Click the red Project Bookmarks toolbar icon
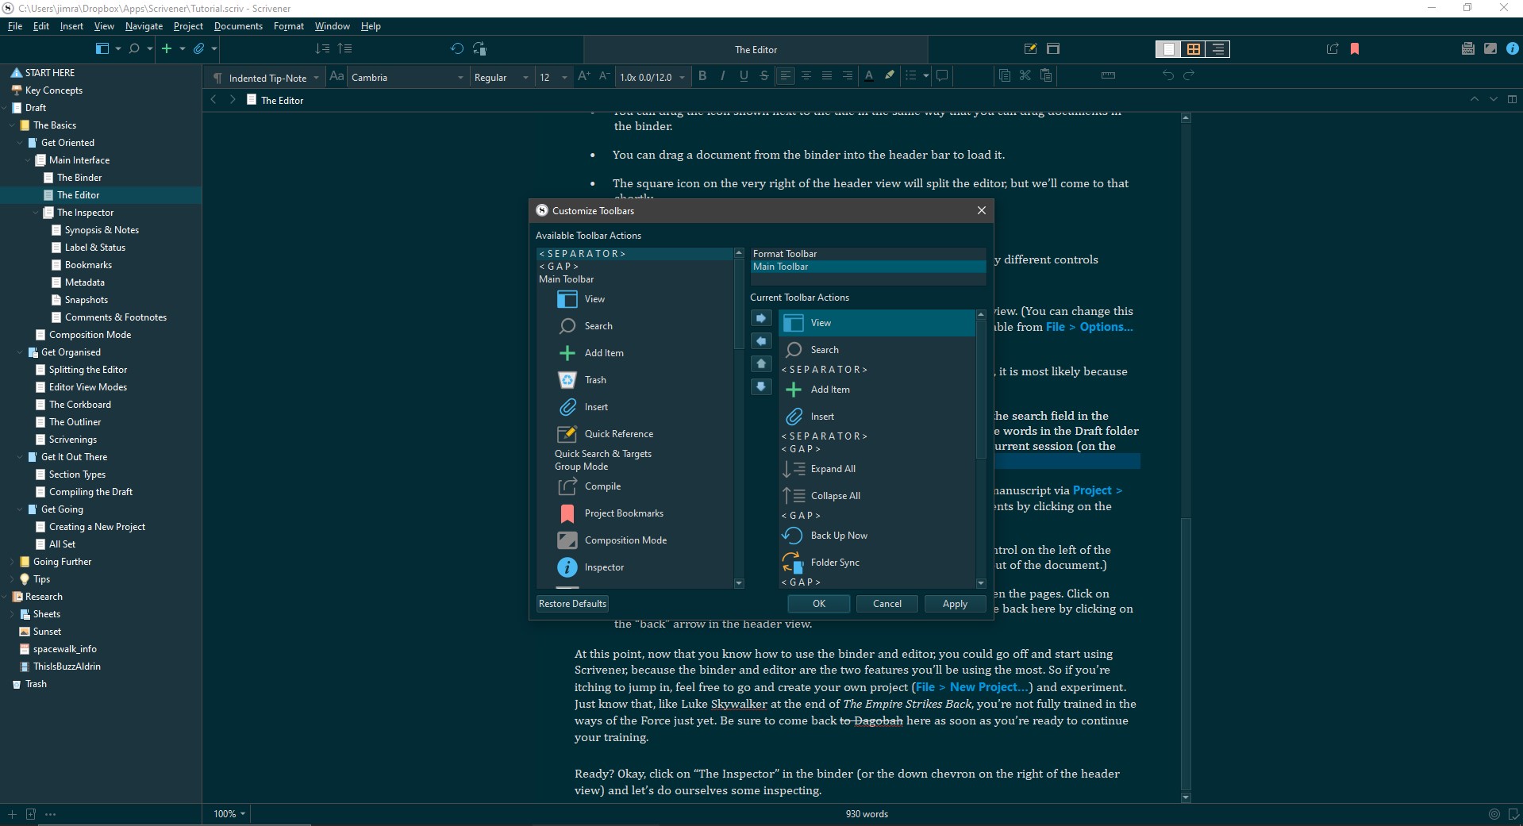This screenshot has width=1523, height=826. (1355, 48)
